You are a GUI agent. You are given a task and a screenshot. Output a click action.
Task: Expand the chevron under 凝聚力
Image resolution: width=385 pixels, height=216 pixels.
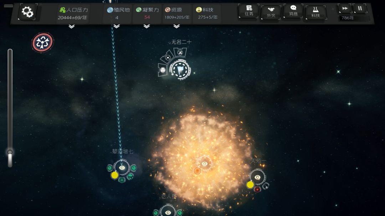pyautogui.click(x=147, y=26)
